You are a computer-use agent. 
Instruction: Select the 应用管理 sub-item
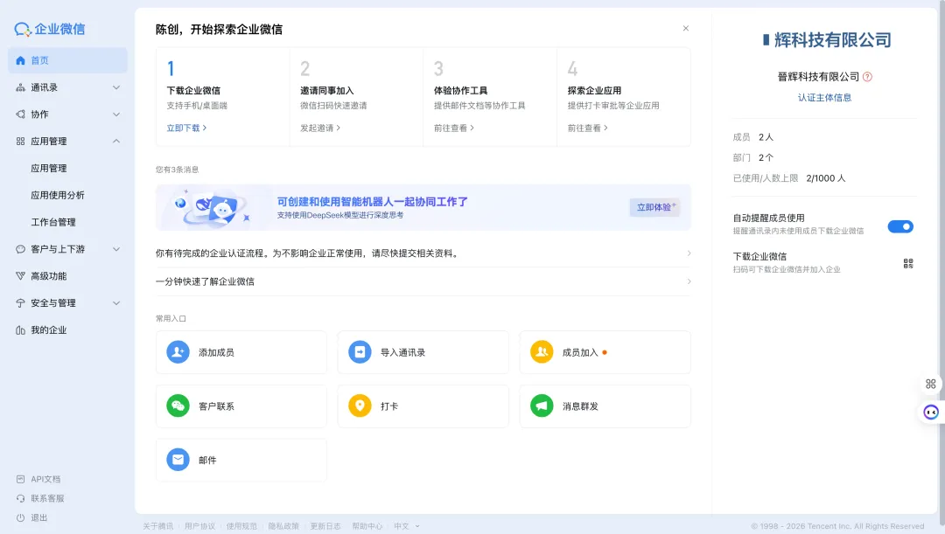pos(49,168)
